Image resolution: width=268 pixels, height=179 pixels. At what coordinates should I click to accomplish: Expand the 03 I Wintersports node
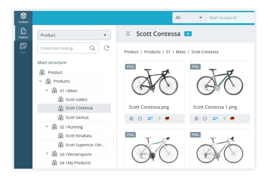pyautogui.click(x=47, y=154)
